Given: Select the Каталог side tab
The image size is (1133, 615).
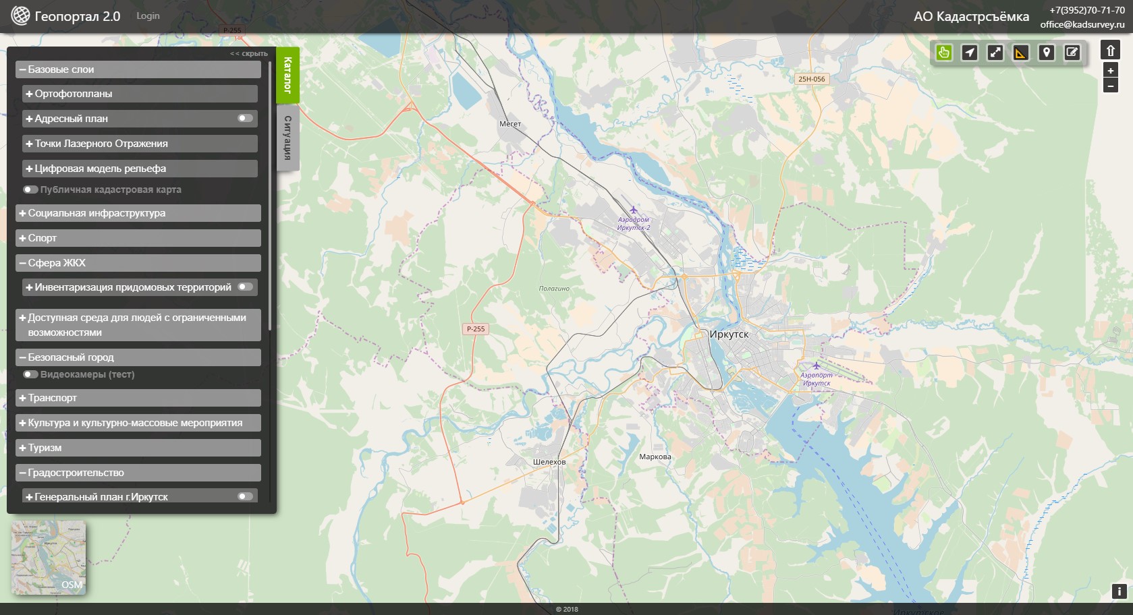Looking at the screenshot, I should pyautogui.click(x=287, y=75).
